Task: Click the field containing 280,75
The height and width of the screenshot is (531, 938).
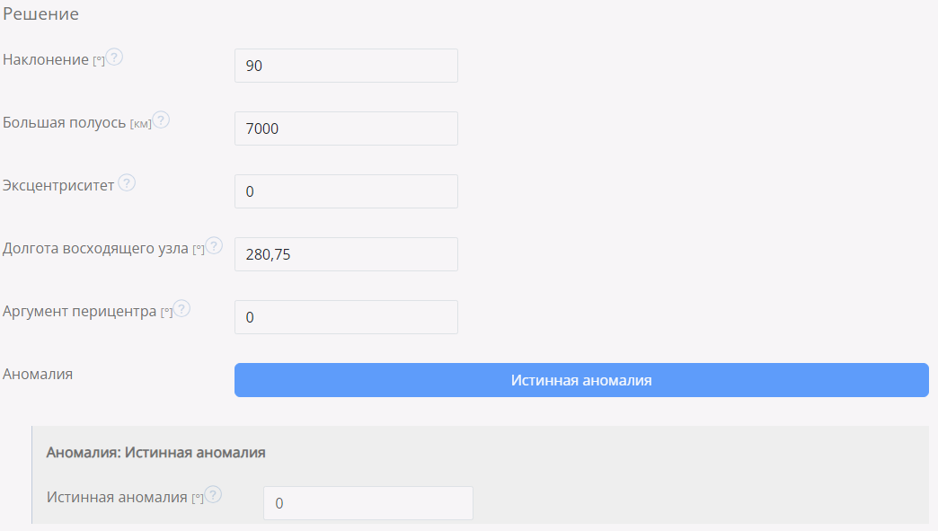Action: point(346,254)
